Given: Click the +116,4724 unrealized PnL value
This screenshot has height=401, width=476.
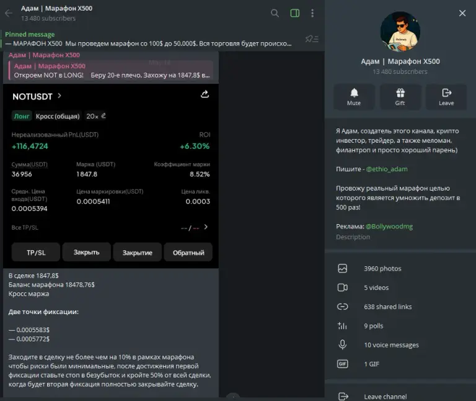Looking at the screenshot, I should 30,146.
